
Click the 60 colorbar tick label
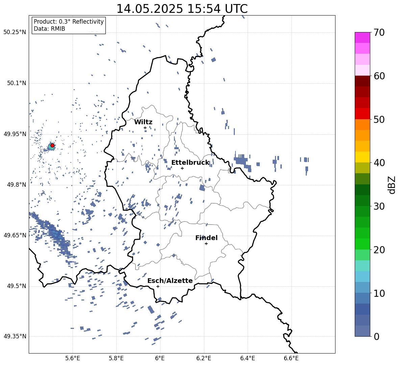(379, 76)
